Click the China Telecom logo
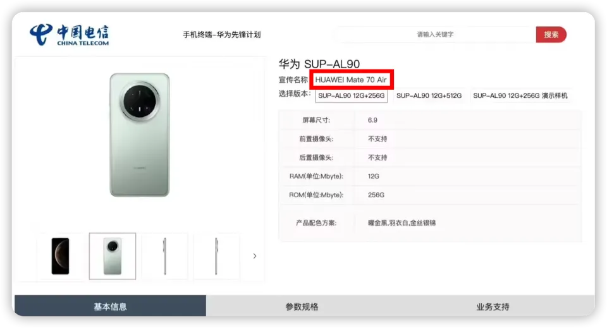Viewport: 607px width, 328px height. 70,34
